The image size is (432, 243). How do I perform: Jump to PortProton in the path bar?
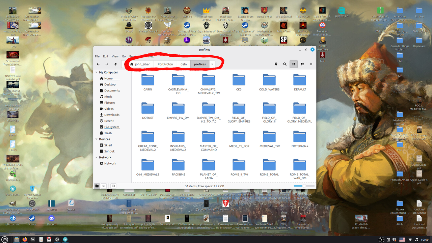[165, 64]
